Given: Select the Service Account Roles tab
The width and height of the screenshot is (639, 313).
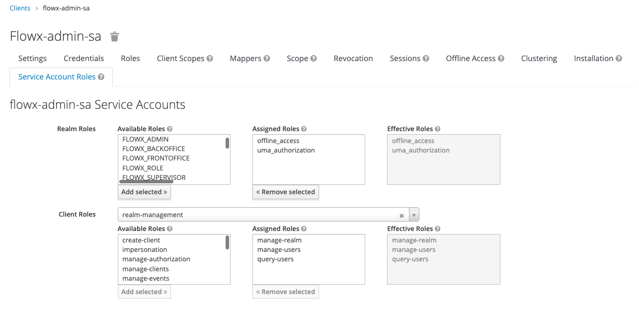Looking at the screenshot, I should click(x=57, y=77).
